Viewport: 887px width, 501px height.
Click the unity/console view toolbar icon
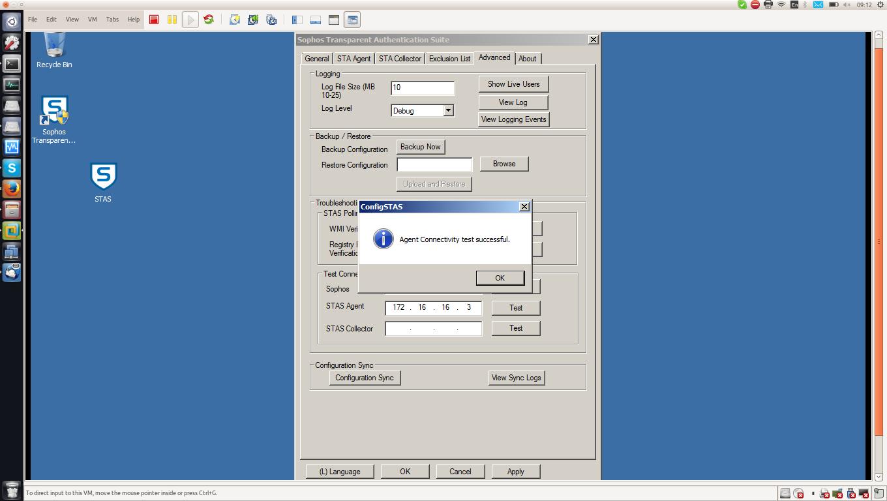352,20
